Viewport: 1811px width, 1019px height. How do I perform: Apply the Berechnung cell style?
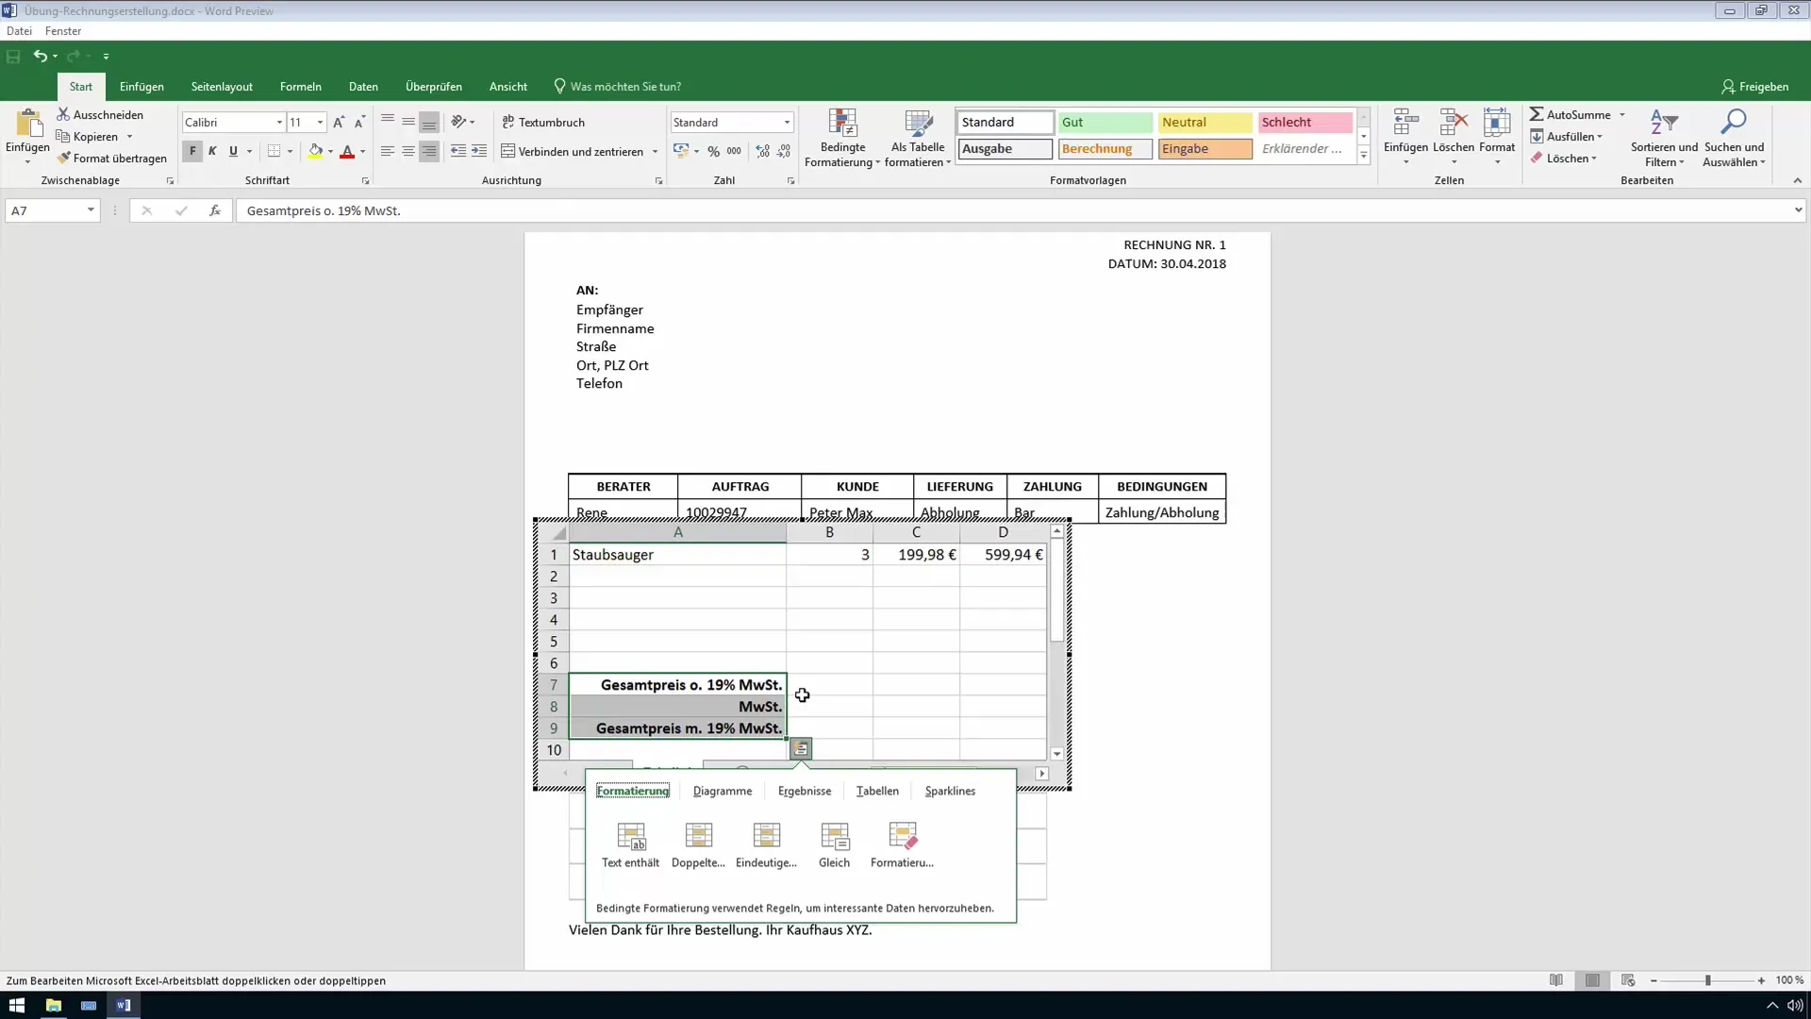click(1105, 149)
